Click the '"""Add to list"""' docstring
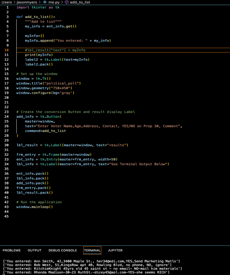This screenshot has height=275, width=230. point(43,22)
